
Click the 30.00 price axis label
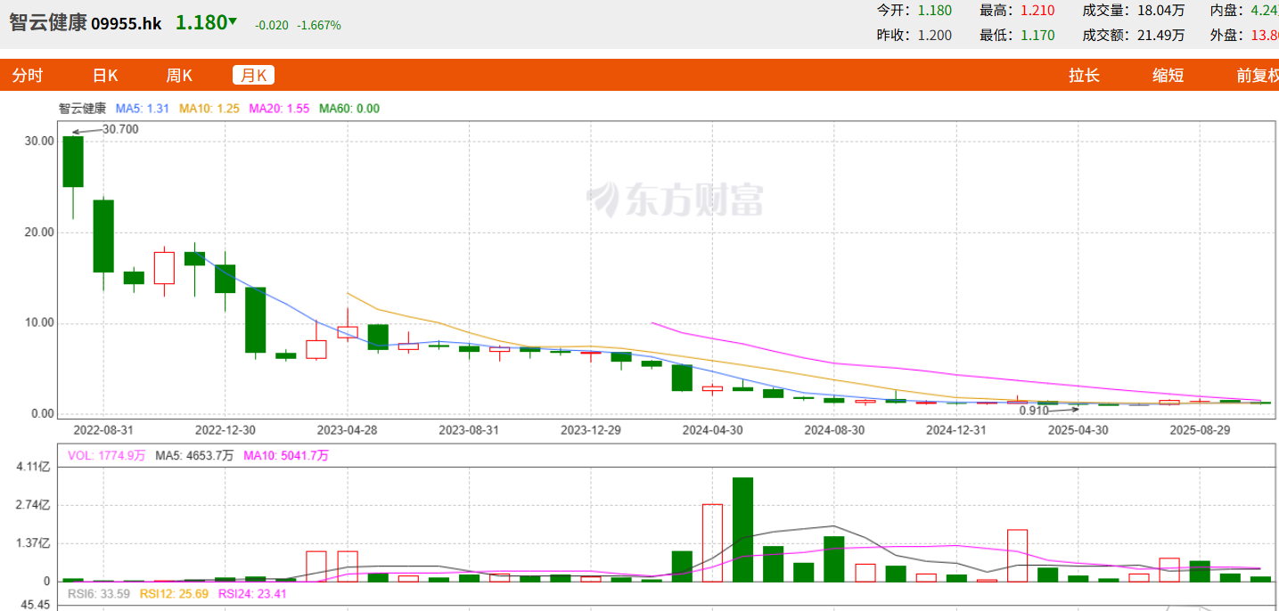point(40,141)
